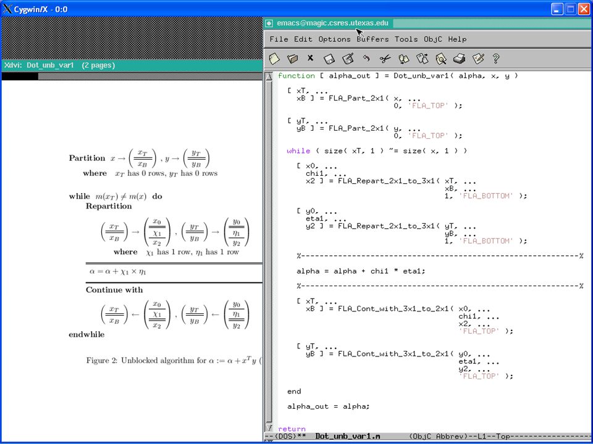This screenshot has height=444, width=593.
Task: Save buffer with the floppy disk icon
Action: [x=329, y=59]
